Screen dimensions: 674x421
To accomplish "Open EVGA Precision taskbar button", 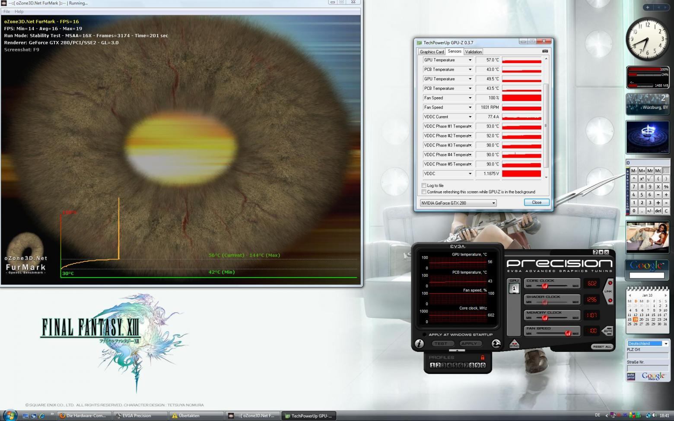I will (140, 416).
